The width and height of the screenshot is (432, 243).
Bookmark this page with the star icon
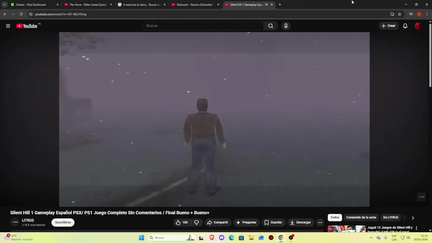(x=400, y=14)
